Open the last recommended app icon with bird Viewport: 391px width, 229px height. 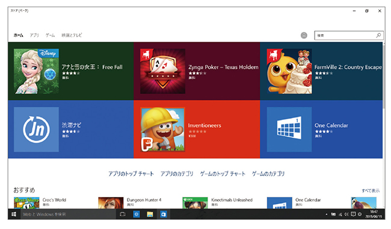point(363,202)
